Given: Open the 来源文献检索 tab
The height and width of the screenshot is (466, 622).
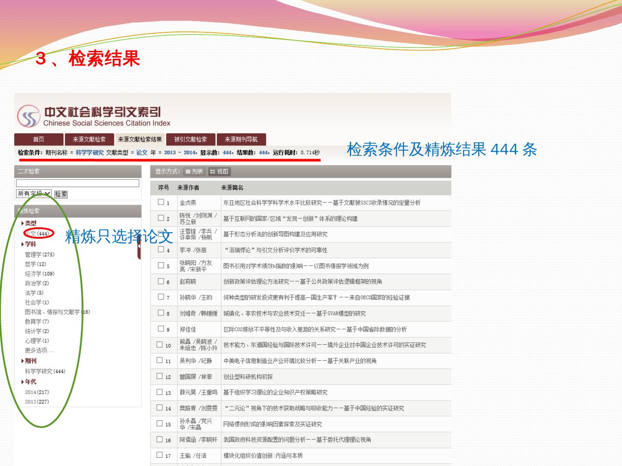Looking at the screenshot, I should (89, 139).
